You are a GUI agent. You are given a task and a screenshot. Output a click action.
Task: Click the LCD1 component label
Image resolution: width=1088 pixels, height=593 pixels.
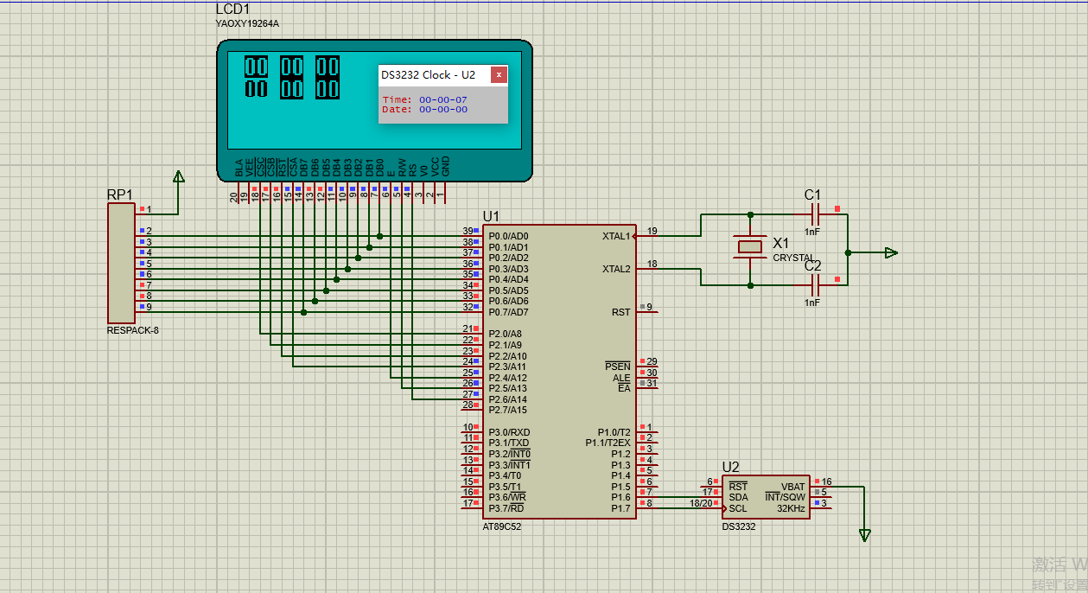tap(232, 9)
